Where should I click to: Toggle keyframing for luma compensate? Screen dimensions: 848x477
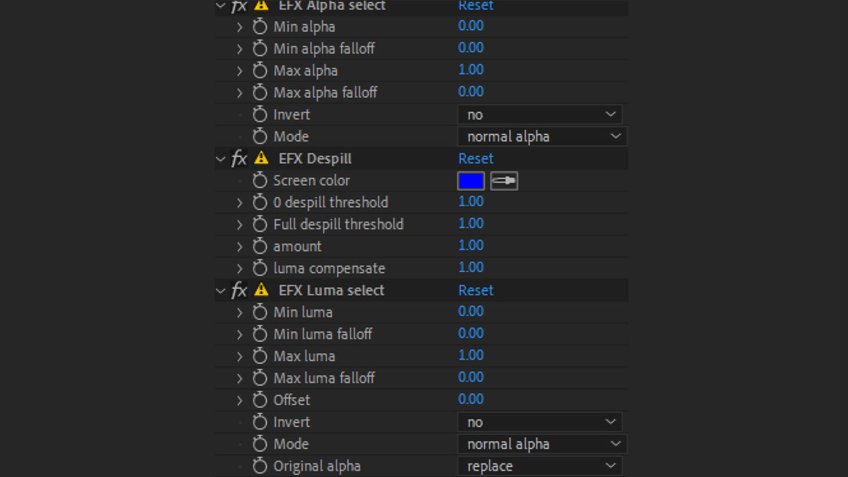point(259,268)
